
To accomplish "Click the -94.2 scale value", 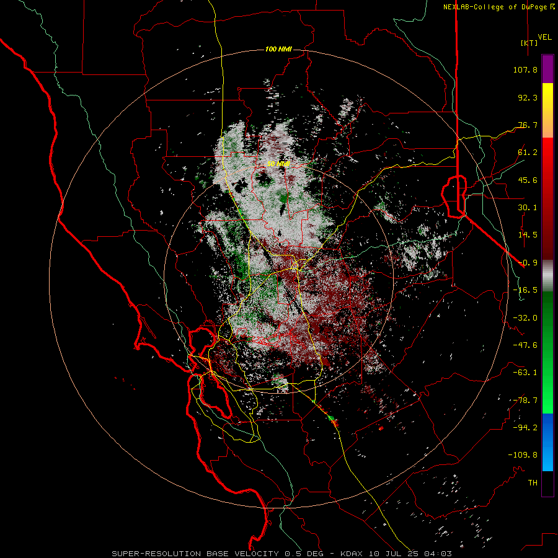I will pyautogui.click(x=525, y=428).
